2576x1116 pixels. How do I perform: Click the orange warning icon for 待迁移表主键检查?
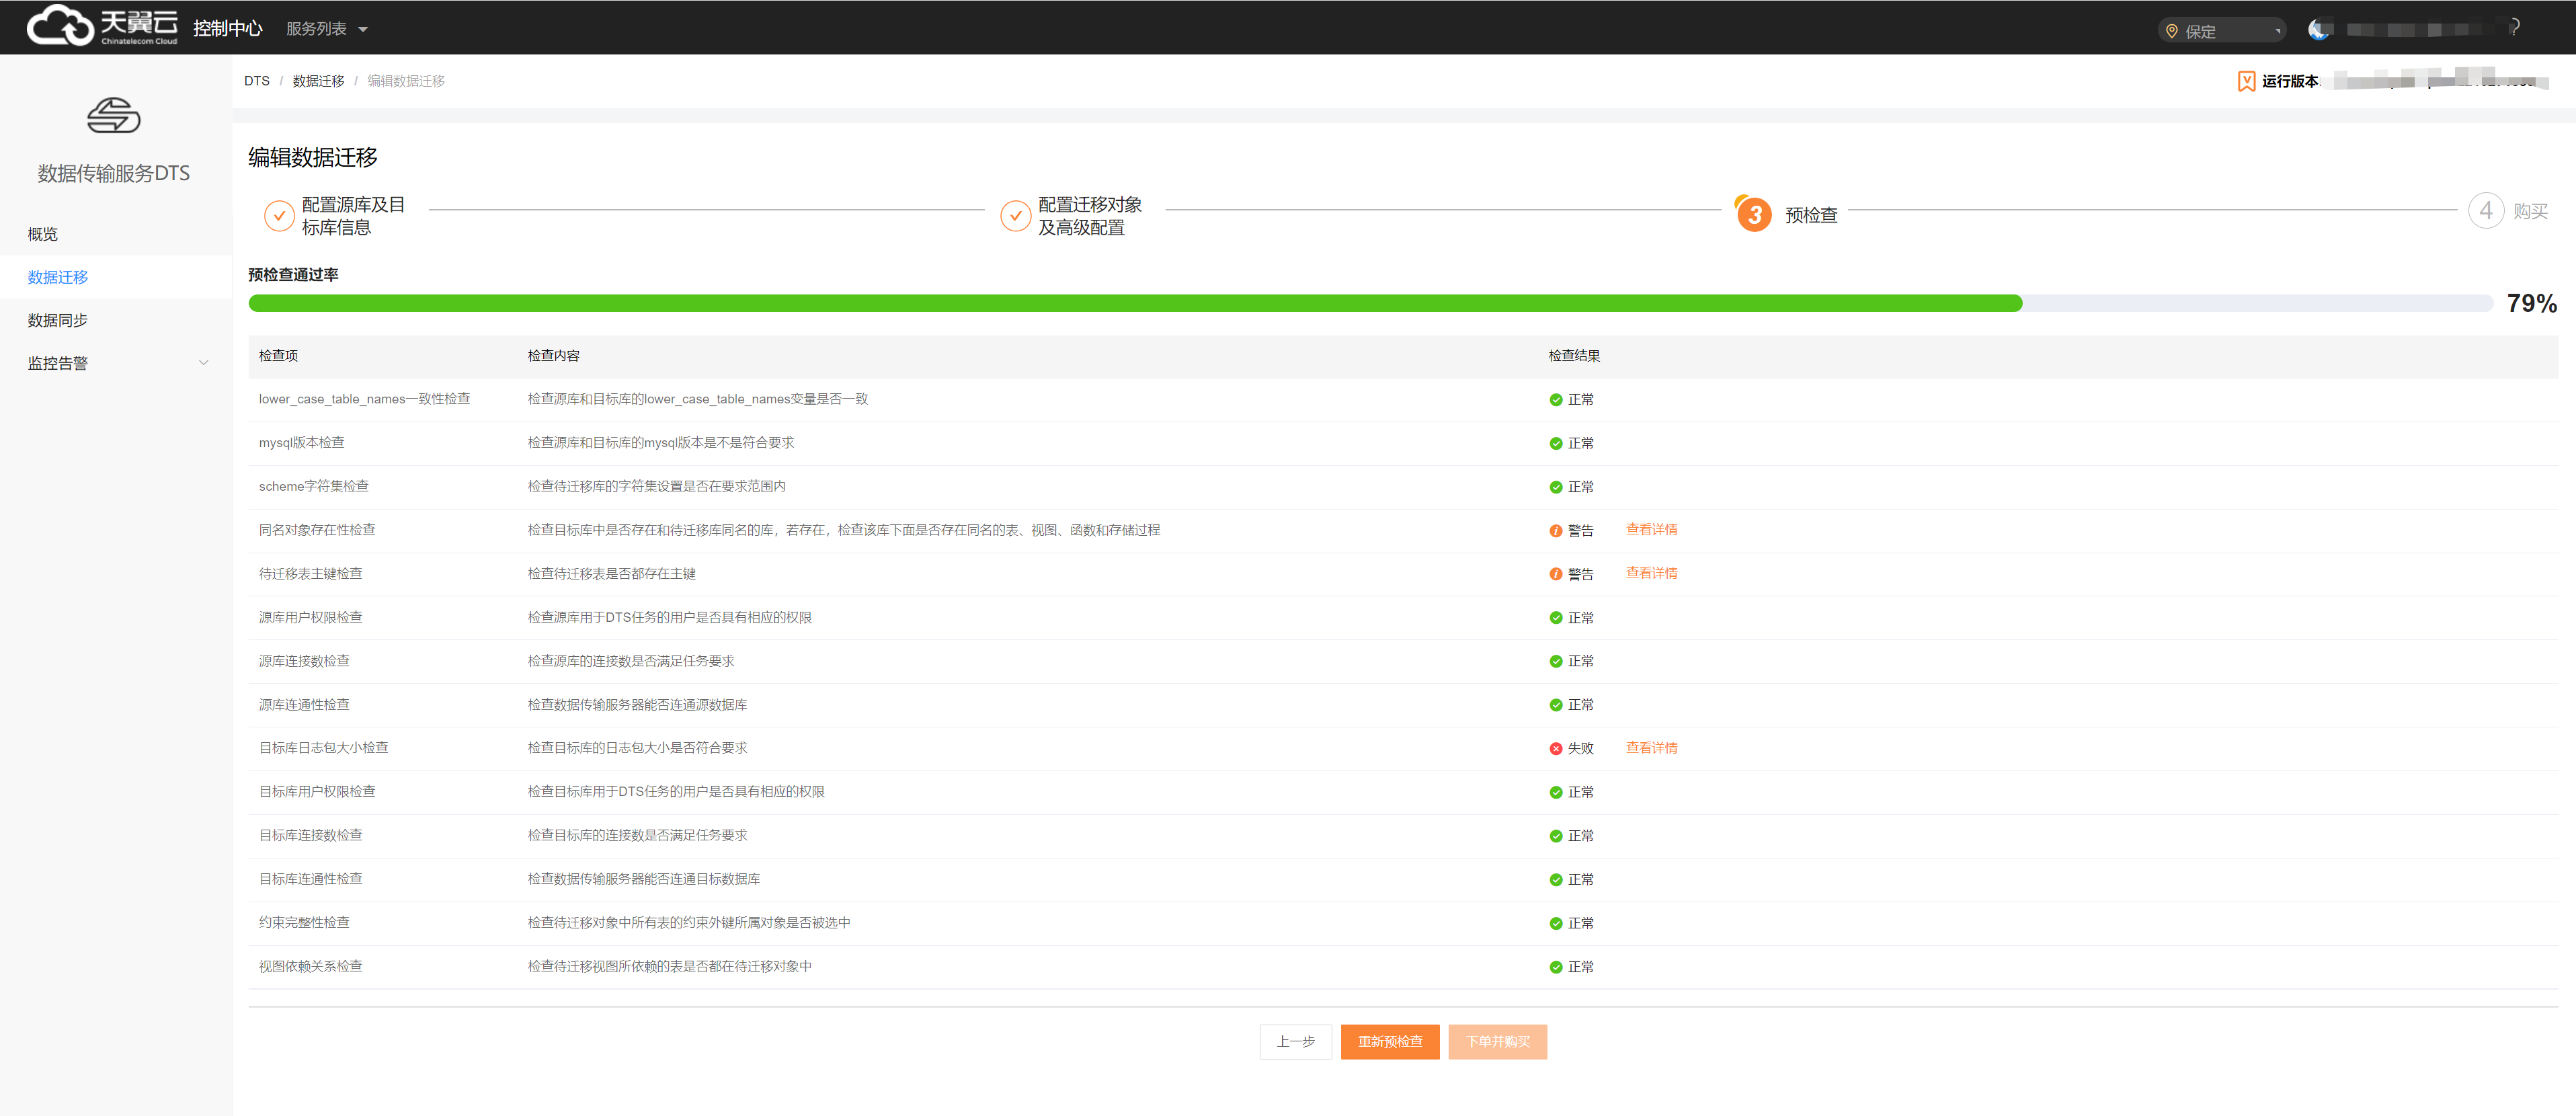tap(1555, 574)
